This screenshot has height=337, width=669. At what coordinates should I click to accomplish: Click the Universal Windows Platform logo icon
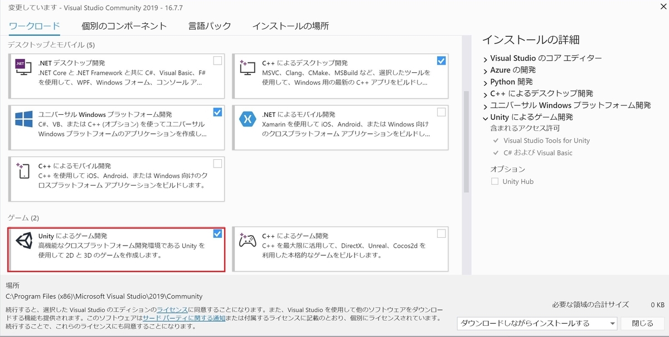coord(23,119)
